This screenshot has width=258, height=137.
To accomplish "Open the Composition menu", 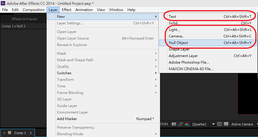I will (x=34, y=10).
